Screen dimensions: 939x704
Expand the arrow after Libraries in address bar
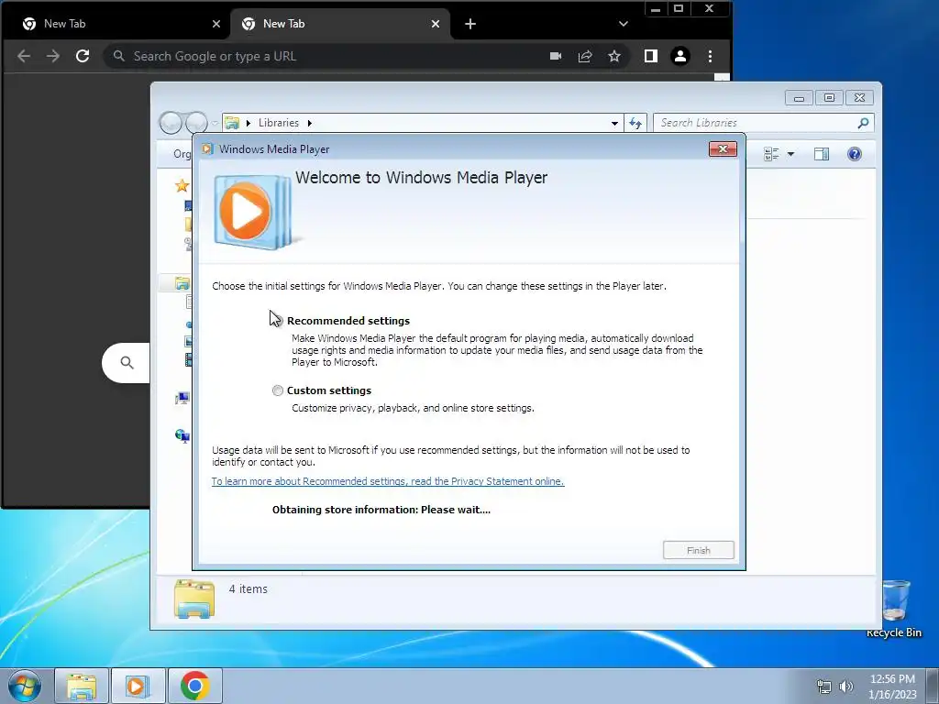[310, 124]
